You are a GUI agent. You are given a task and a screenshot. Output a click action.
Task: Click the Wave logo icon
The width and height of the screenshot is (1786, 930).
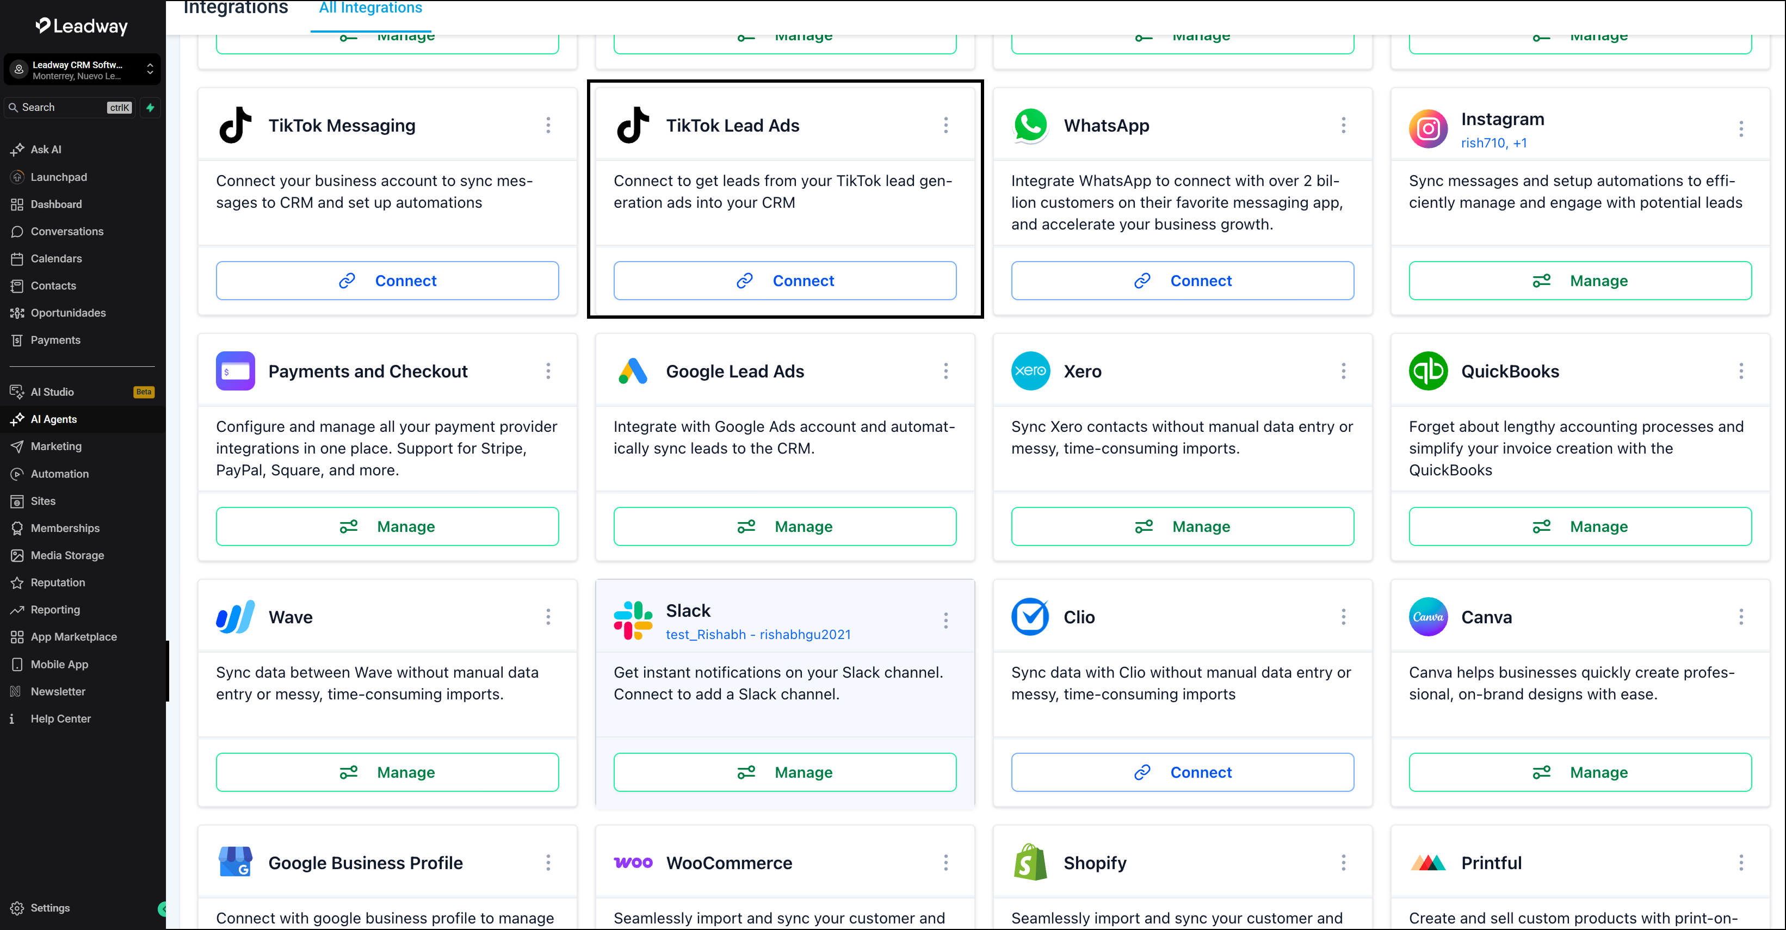[x=236, y=617]
